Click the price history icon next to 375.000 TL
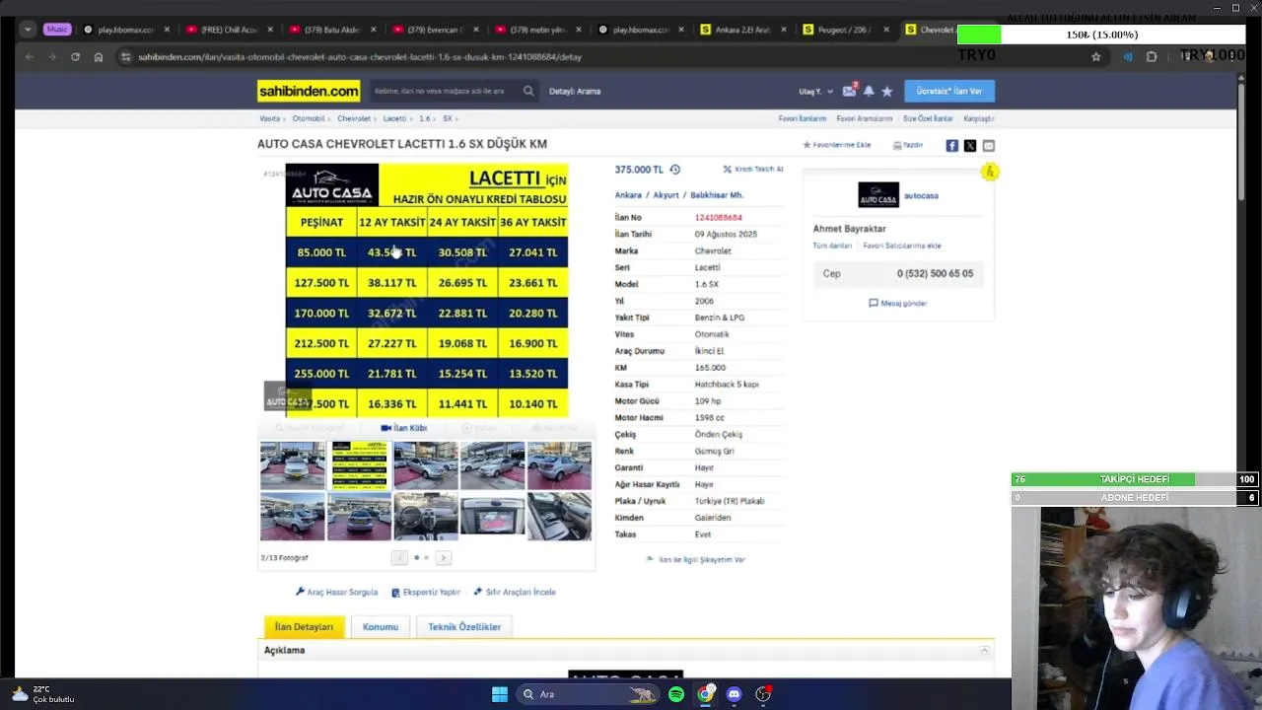This screenshot has width=1262, height=710. (674, 170)
